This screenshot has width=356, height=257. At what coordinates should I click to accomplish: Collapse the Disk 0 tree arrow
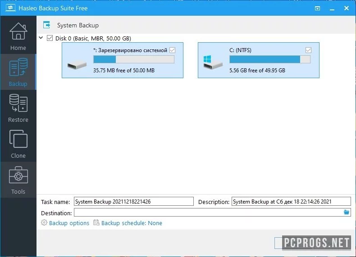41,38
